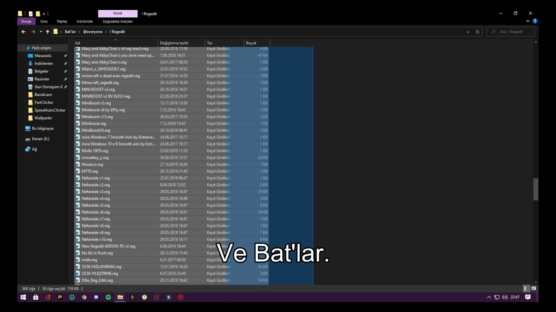Select file MTTS.reg
556x312 pixels.
tap(89, 171)
